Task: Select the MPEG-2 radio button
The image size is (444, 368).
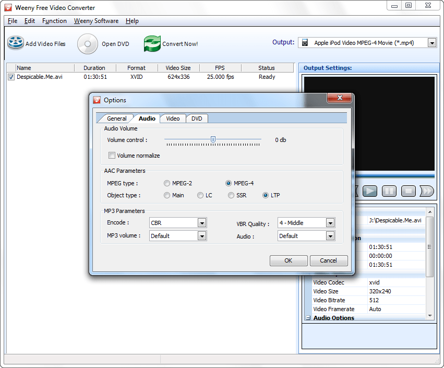Action: pos(167,183)
